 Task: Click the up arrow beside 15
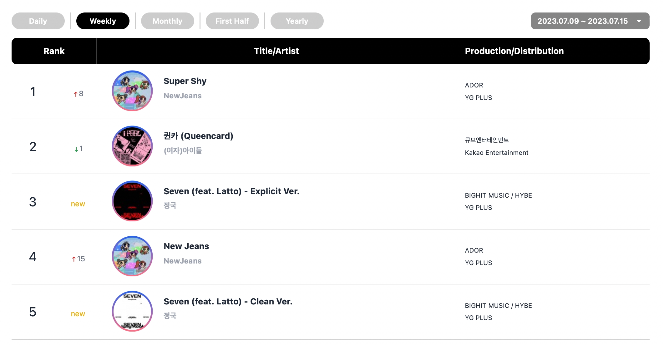[x=74, y=259]
